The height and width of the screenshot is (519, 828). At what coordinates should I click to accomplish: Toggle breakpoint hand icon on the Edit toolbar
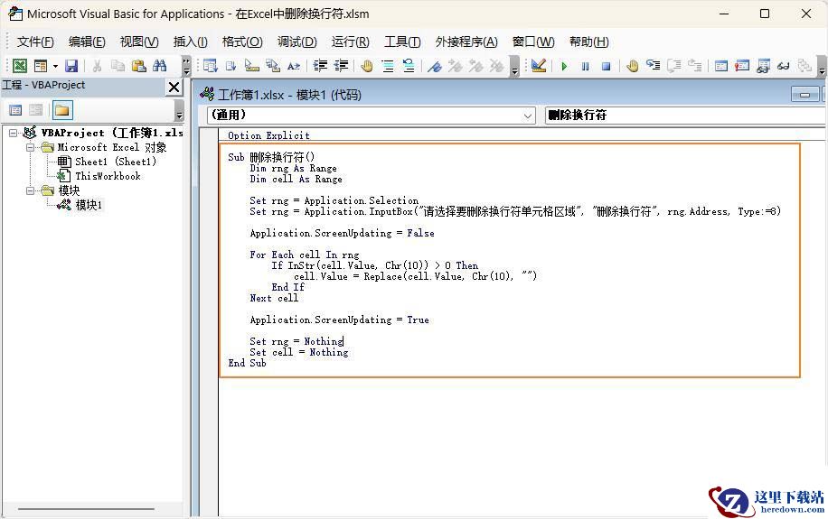366,65
